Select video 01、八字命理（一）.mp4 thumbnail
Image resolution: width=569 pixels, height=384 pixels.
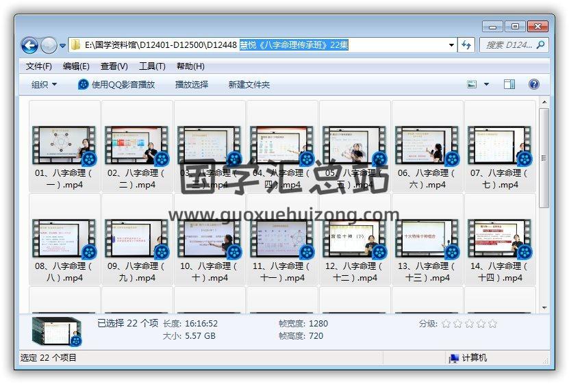point(64,145)
